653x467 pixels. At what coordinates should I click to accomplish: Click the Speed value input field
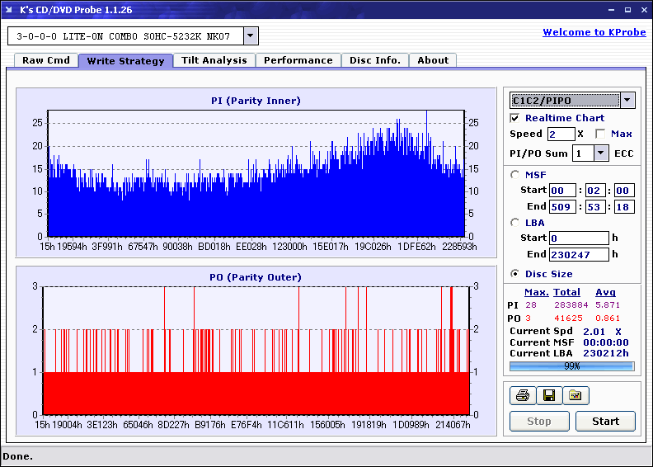pos(561,134)
